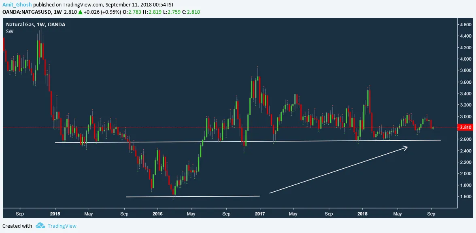Viewport: 476px width, 233px height.
Task: Click the SW indicator label
Action: [x=10, y=32]
